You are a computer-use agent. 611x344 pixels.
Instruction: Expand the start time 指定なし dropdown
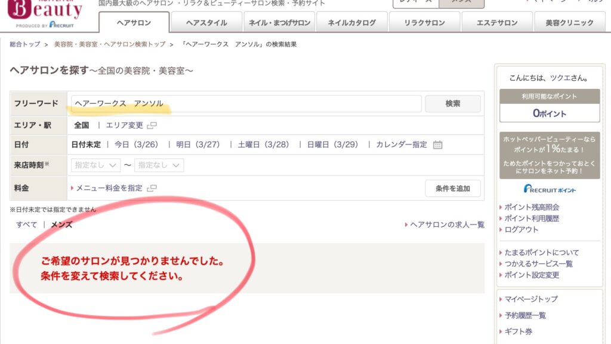95,165
